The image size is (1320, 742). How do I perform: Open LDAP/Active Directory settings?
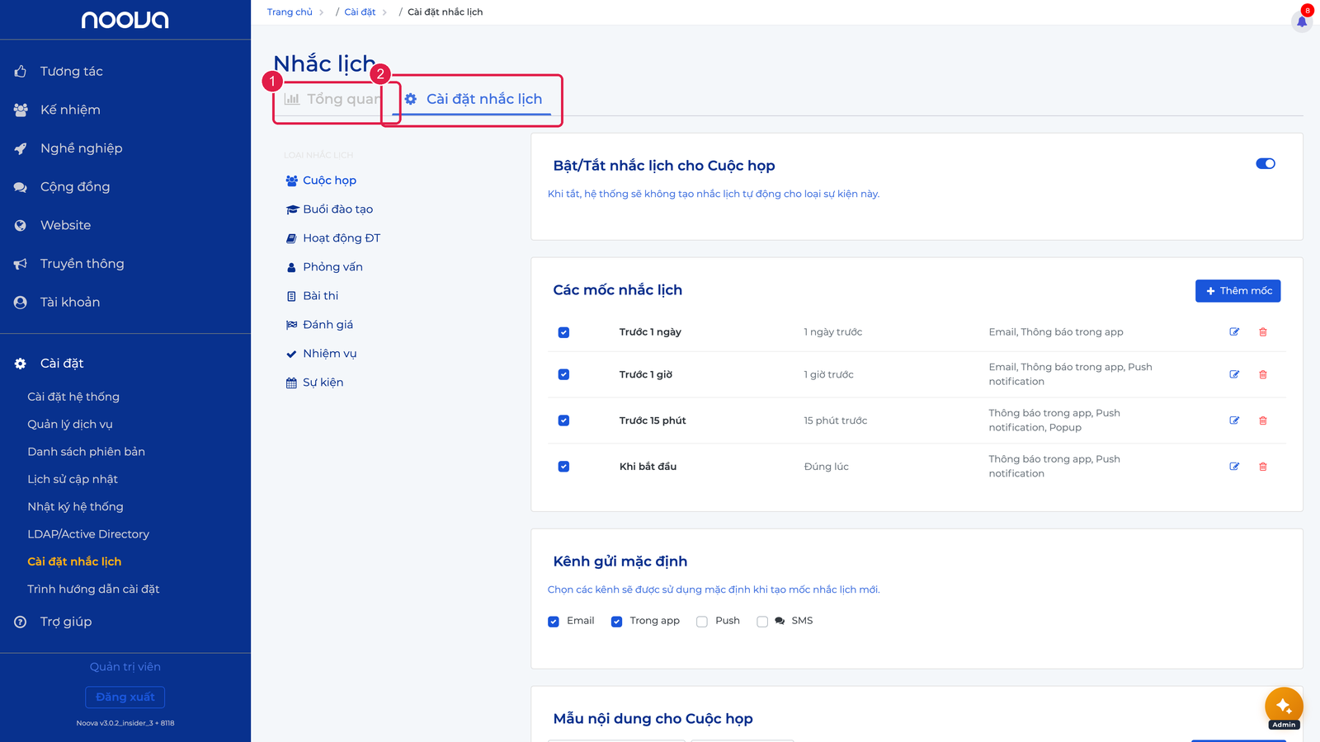coord(88,534)
